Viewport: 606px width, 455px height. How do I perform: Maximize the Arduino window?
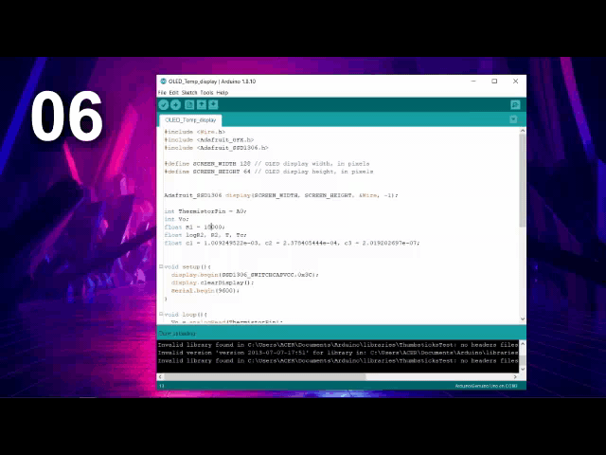pos(494,82)
